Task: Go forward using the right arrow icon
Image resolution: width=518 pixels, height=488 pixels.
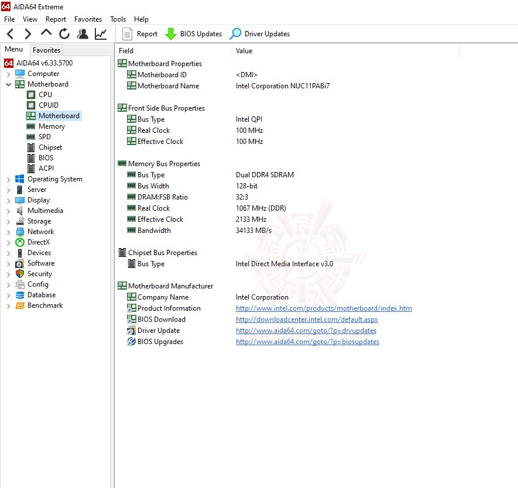Action: (28, 34)
